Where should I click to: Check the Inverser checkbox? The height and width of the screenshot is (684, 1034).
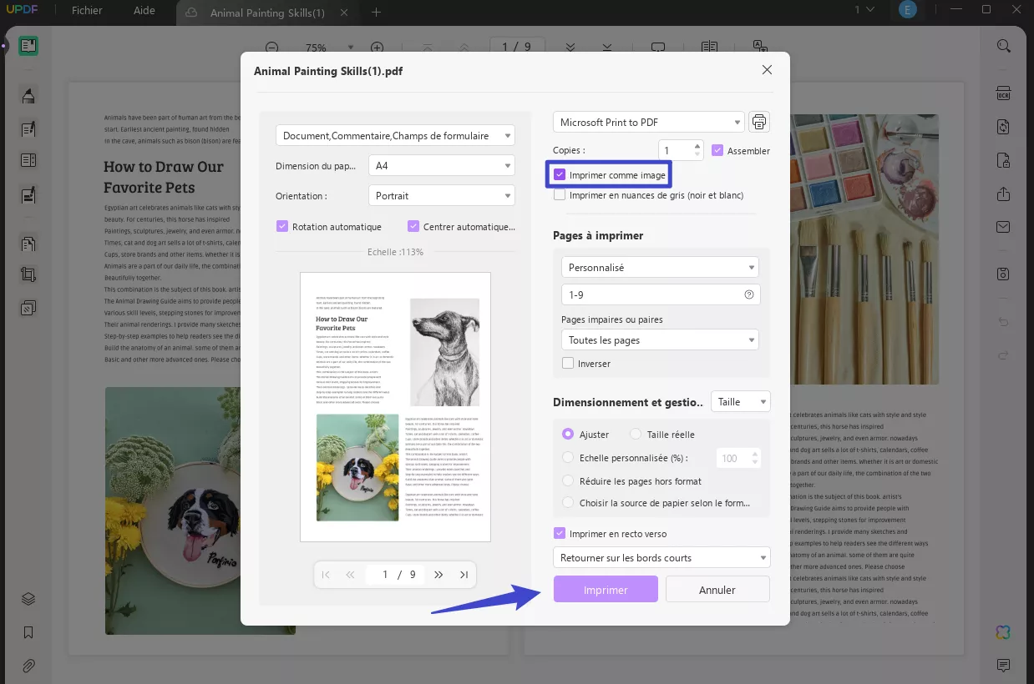click(568, 364)
